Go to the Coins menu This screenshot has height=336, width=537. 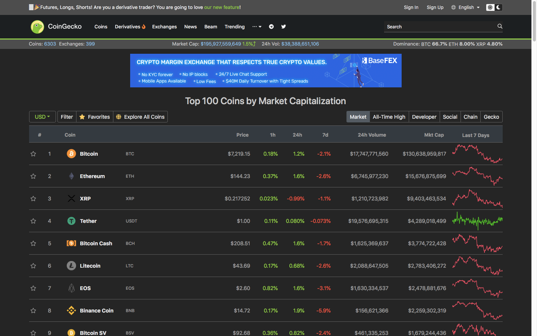click(x=101, y=26)
